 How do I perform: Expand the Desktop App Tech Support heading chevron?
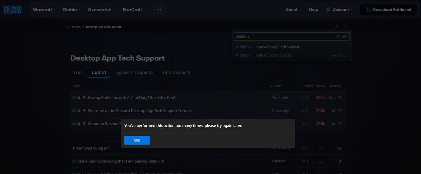coord(168,59)
